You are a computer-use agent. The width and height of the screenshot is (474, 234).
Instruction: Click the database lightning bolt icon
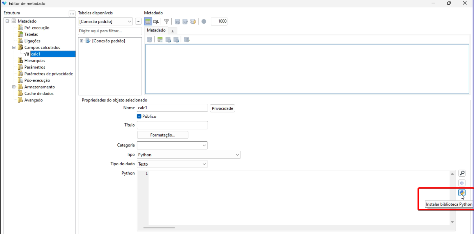click(x=193, y=22)
